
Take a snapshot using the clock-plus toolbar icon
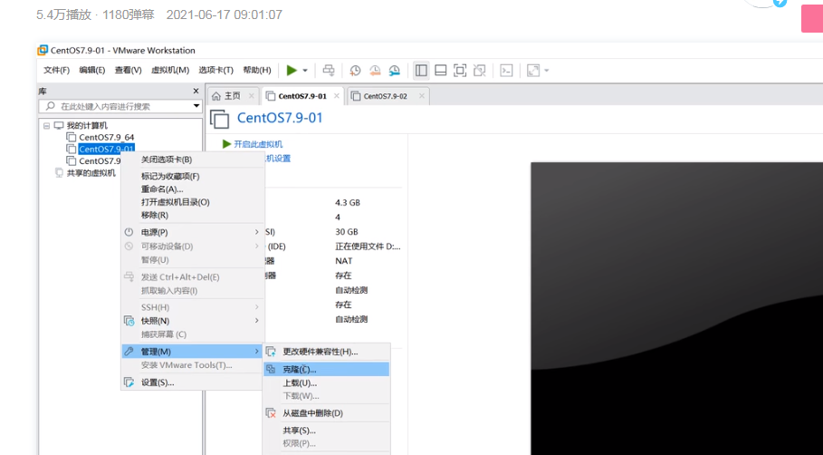355,71
